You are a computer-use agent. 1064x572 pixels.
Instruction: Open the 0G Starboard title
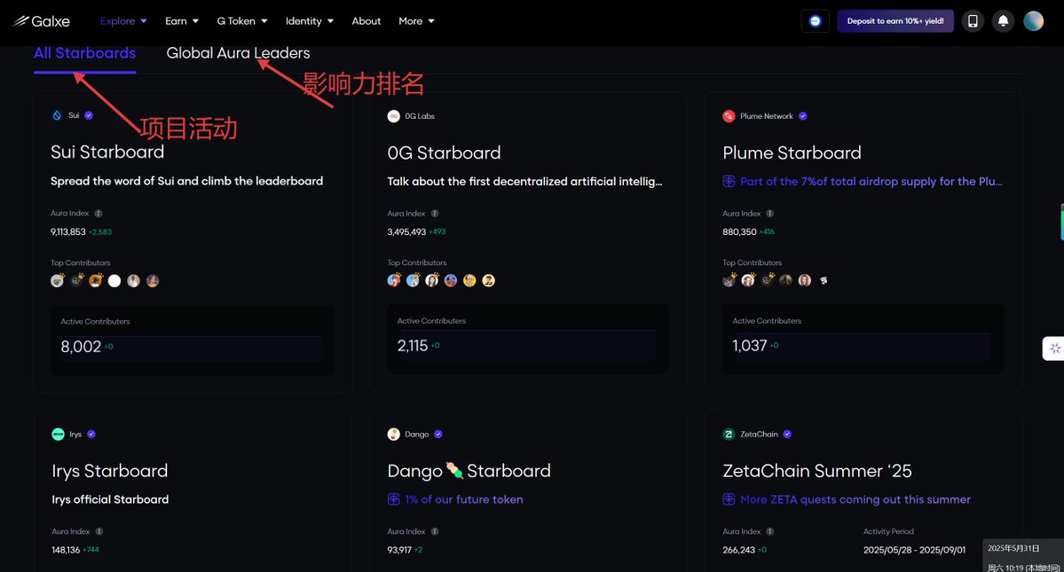pos(444,153)
